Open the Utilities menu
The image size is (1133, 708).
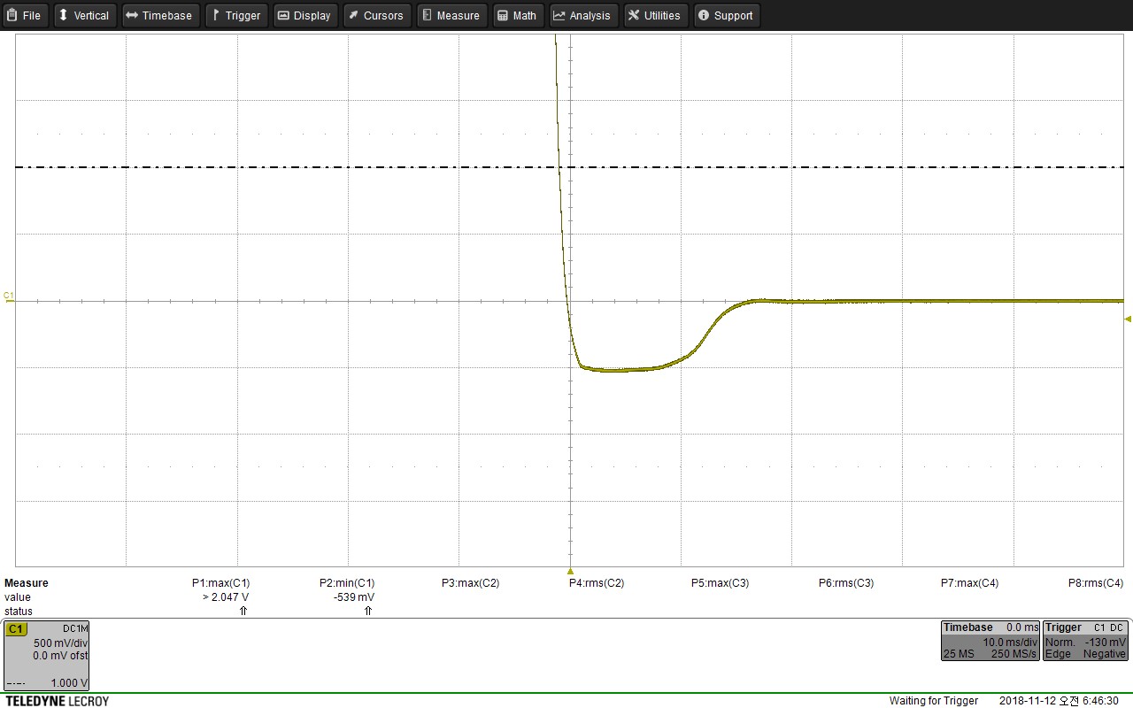coord(656,15)
